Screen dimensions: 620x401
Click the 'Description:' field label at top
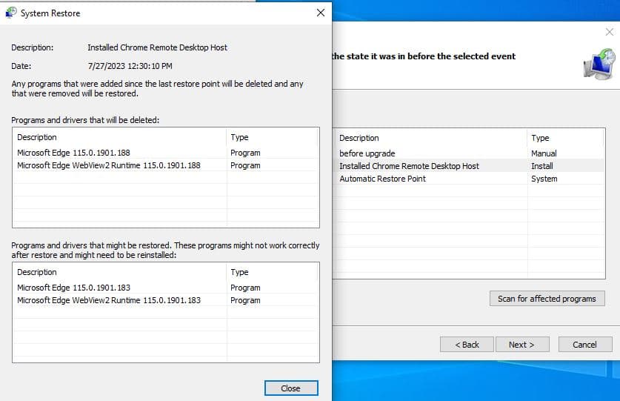click(32, 47)
